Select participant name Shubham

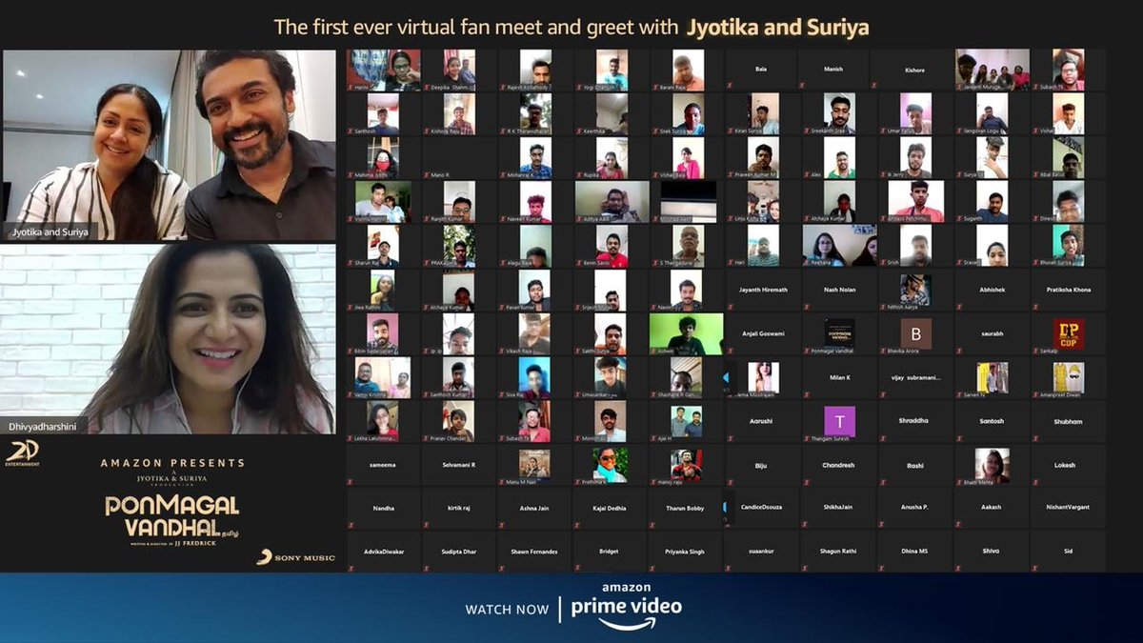[x=1068, y=420]
